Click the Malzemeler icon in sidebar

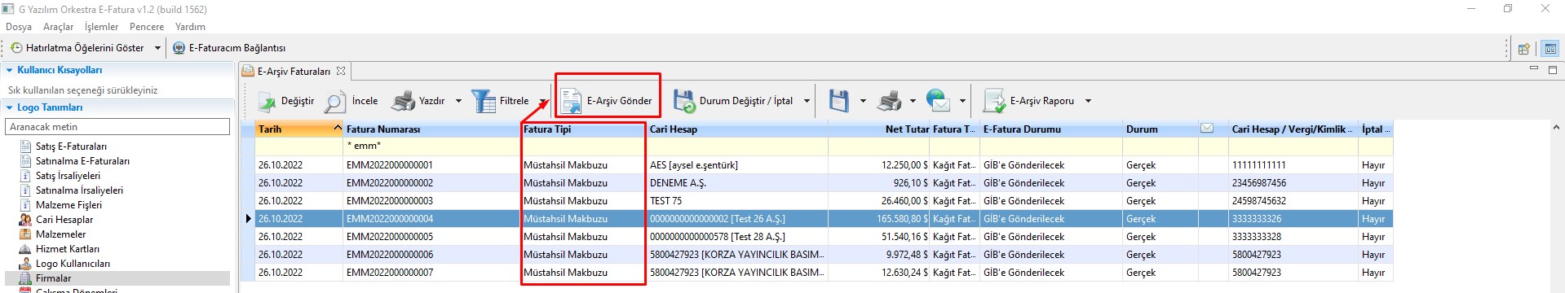tap(25, 234)
